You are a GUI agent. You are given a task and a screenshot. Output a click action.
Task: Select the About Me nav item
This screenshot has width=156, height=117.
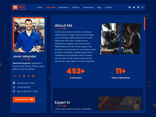tap(50, 7)
